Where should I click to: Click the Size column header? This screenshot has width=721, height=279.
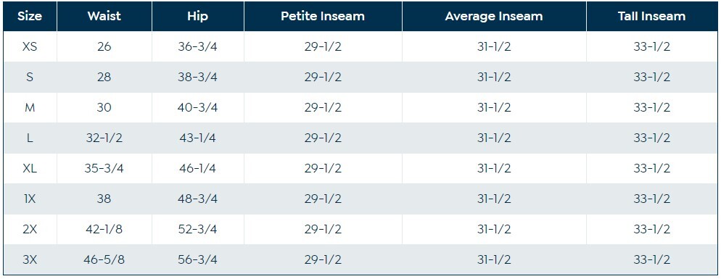30,16
